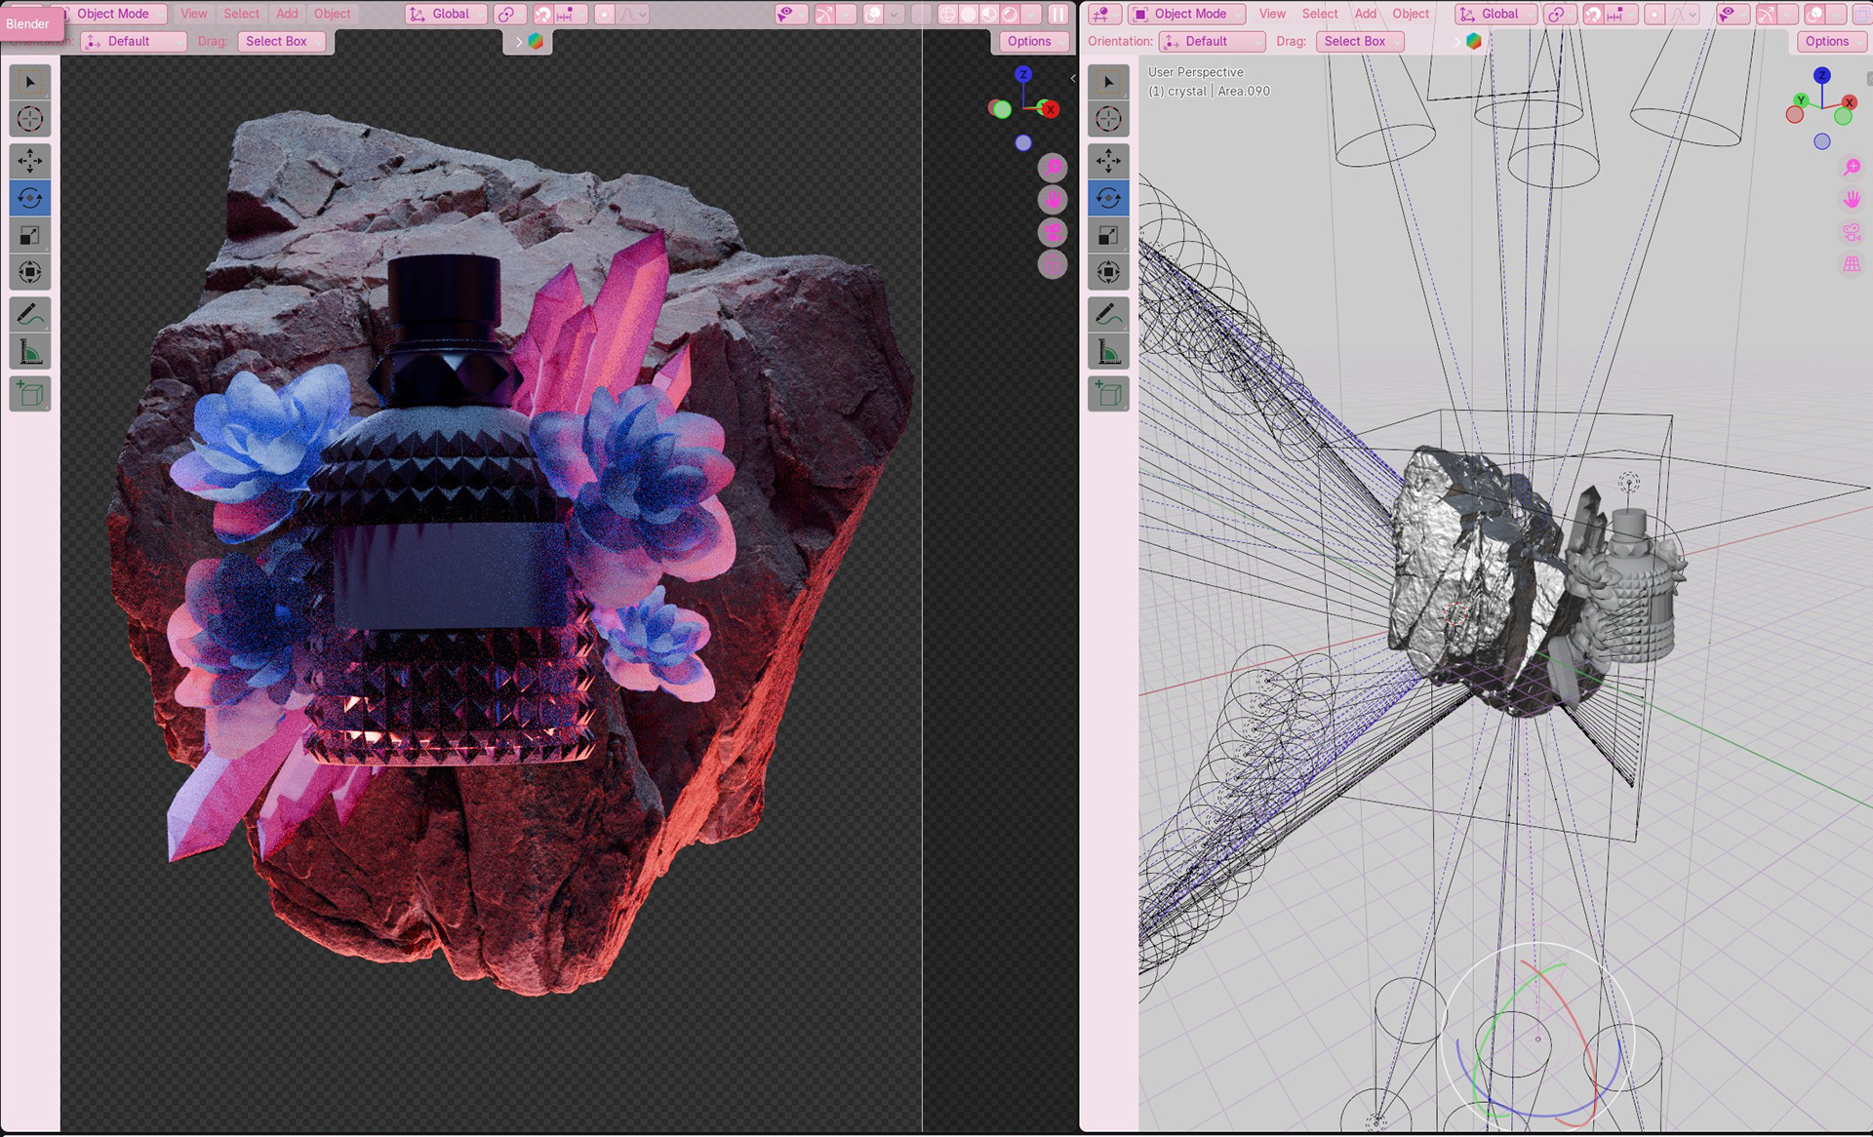
Task: Click the red X axis on right gizmo
Action: coord(1849,102)
